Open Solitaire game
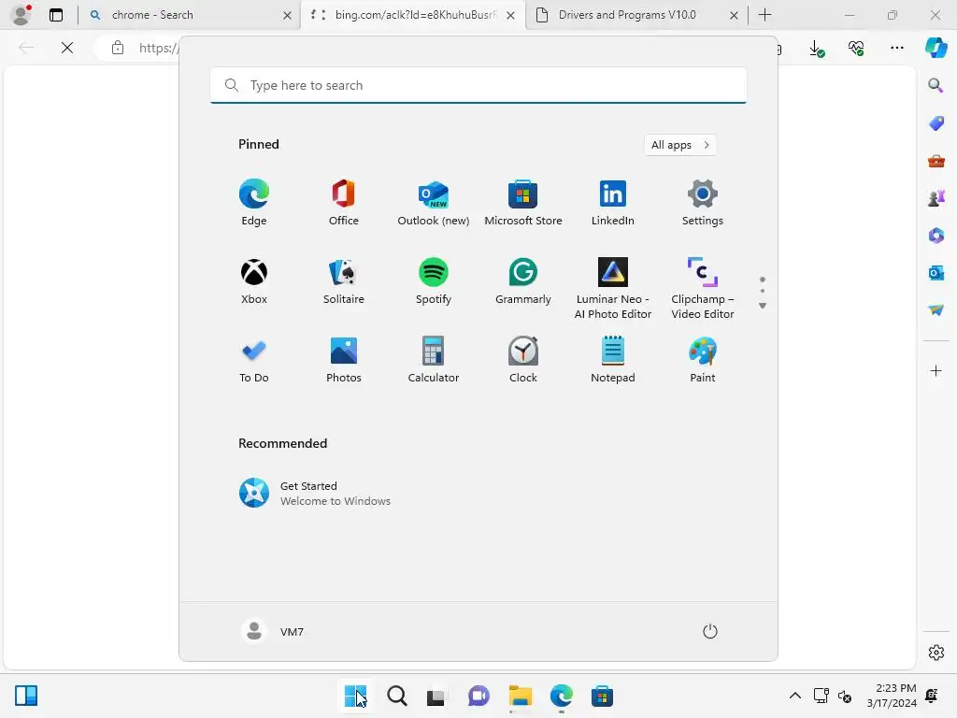Image resolution: width=957 pixels, height=718 pixels. [x=344, y=281]
